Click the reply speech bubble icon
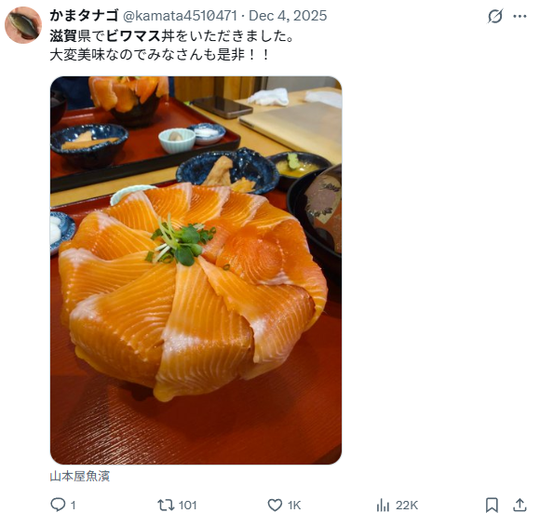540x513 pixels. click(x=58, y=505)
